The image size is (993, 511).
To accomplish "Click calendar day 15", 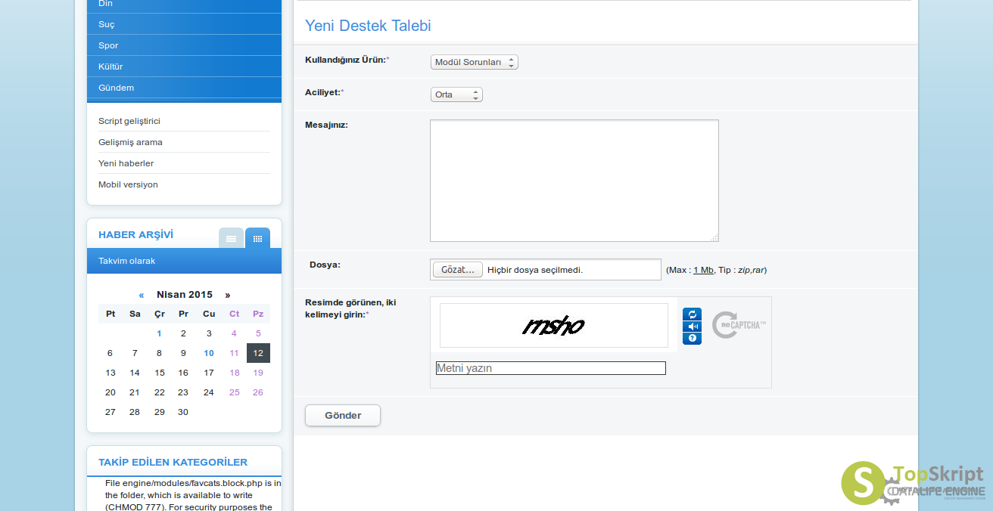I will coord(160,373).
